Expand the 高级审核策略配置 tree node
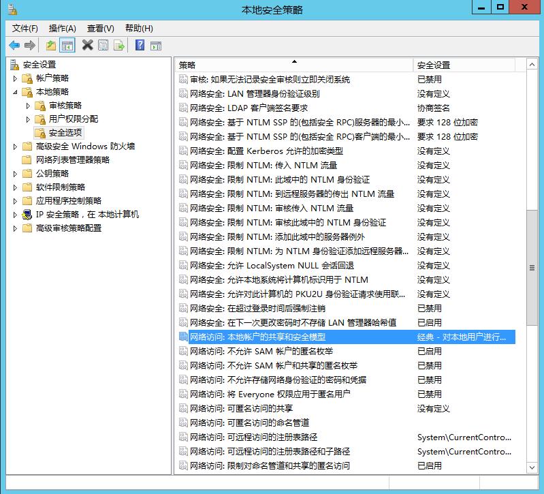Screen dimensions: 544x494 (x=15, y=228)
